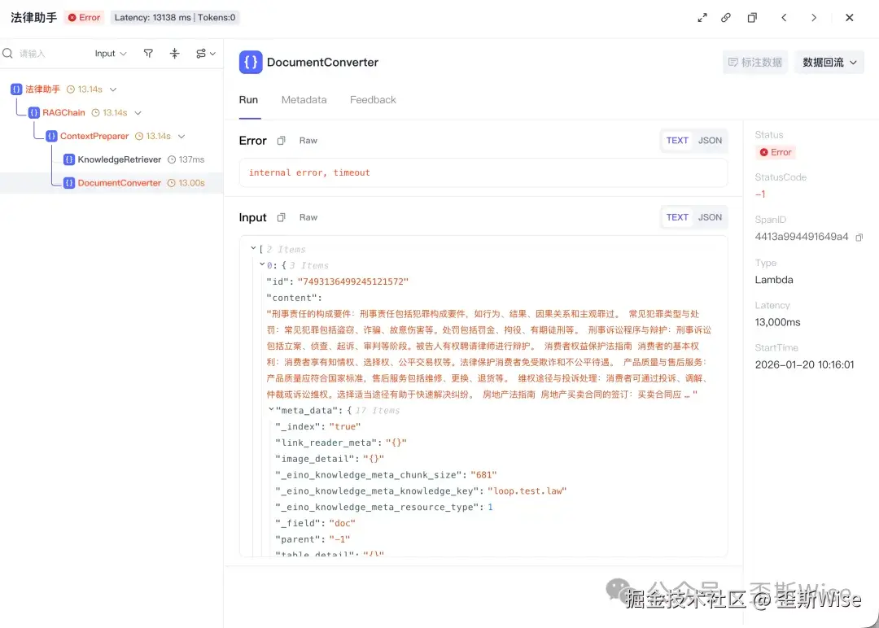Focus the span search input field
This screenshot has height=628, width=879.
(53, 53)
